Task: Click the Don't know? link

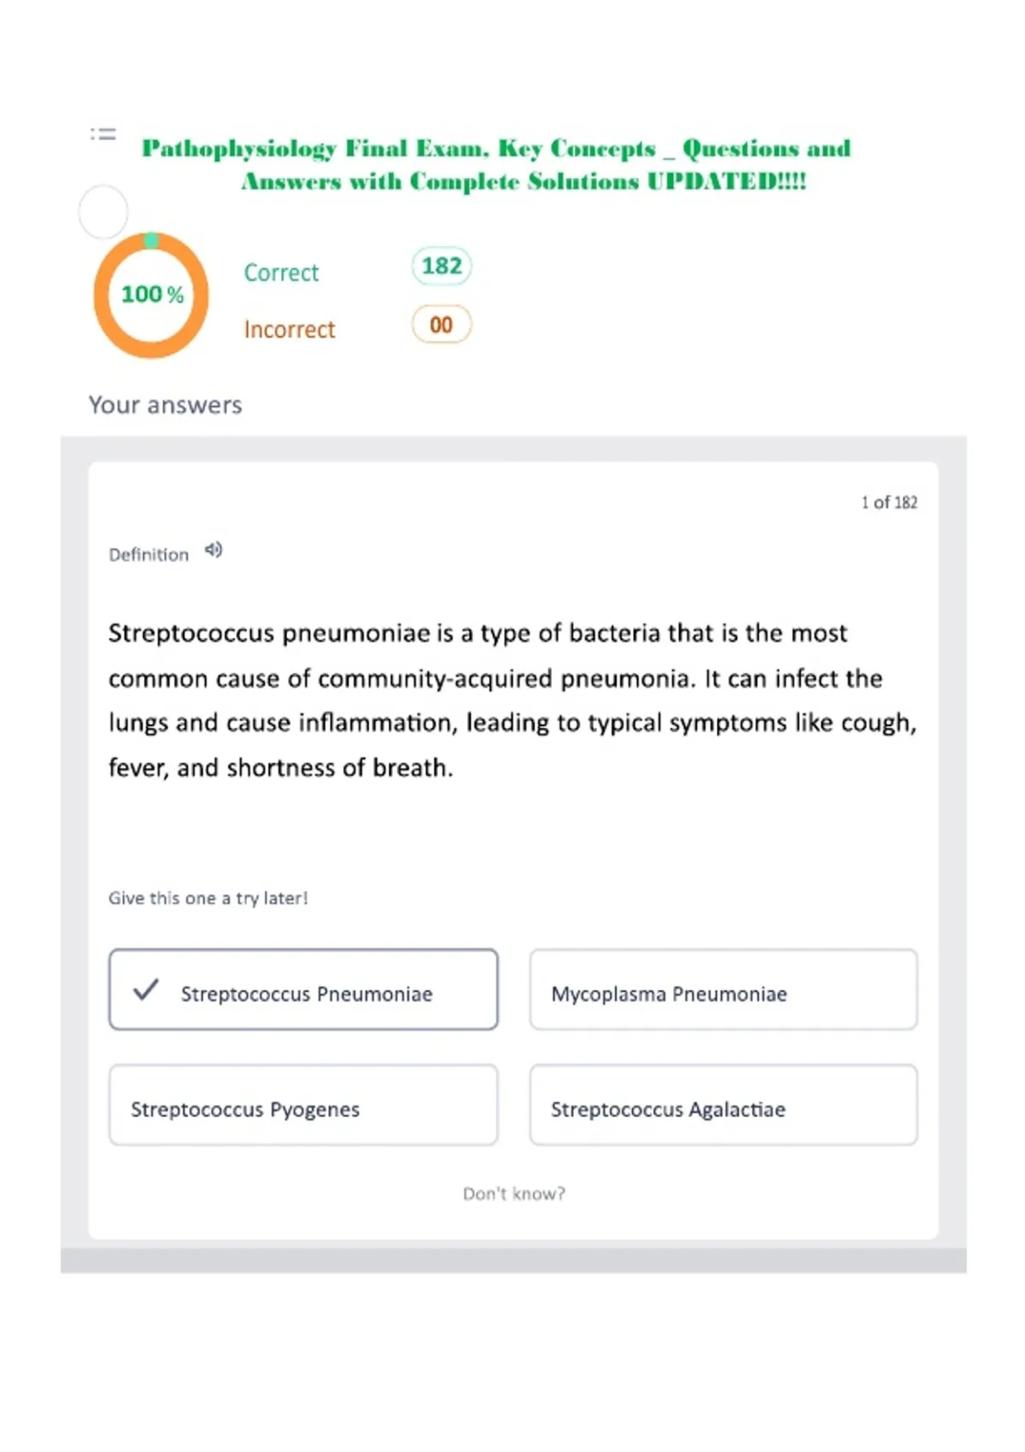Action: pos(514,1193)
